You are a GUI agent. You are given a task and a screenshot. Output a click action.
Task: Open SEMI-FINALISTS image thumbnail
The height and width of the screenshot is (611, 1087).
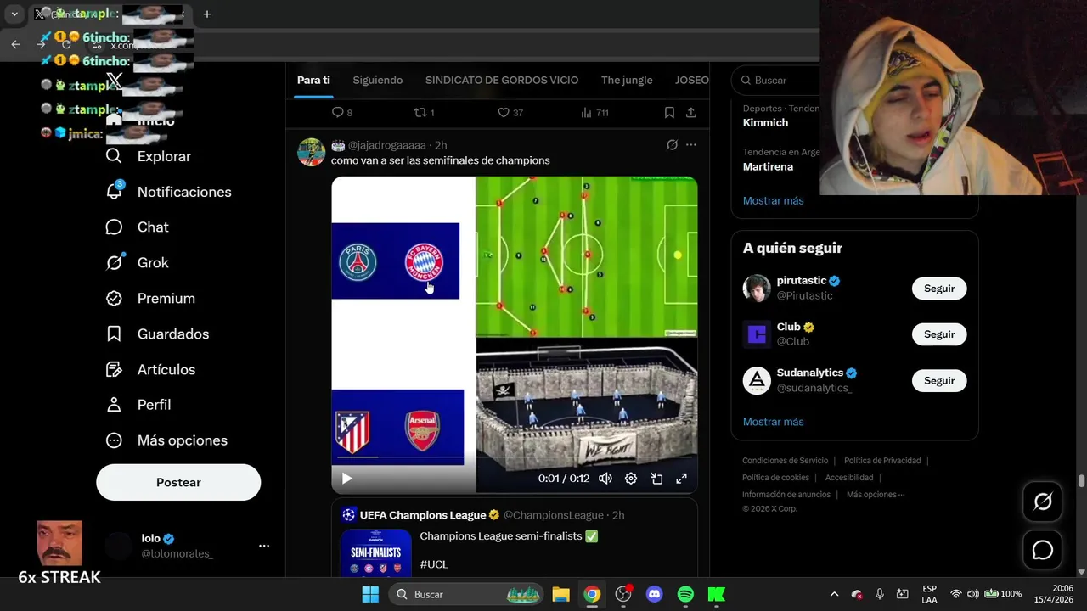[x=375, y=553]
